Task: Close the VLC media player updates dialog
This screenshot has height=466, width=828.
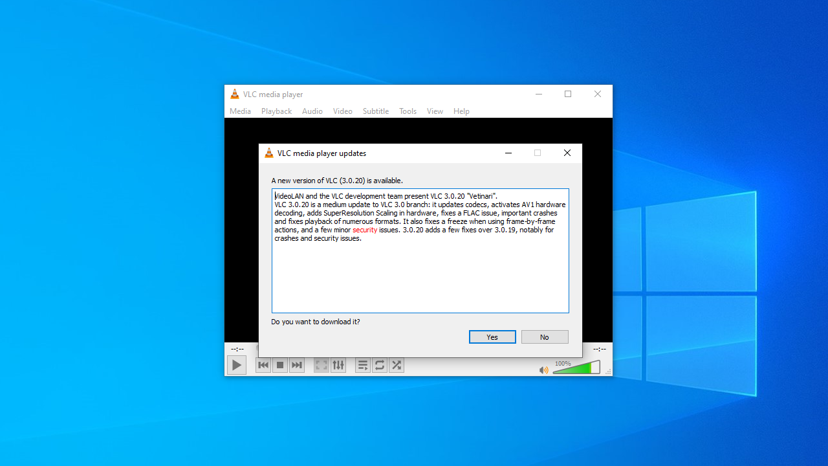Action: click(567, 153)
